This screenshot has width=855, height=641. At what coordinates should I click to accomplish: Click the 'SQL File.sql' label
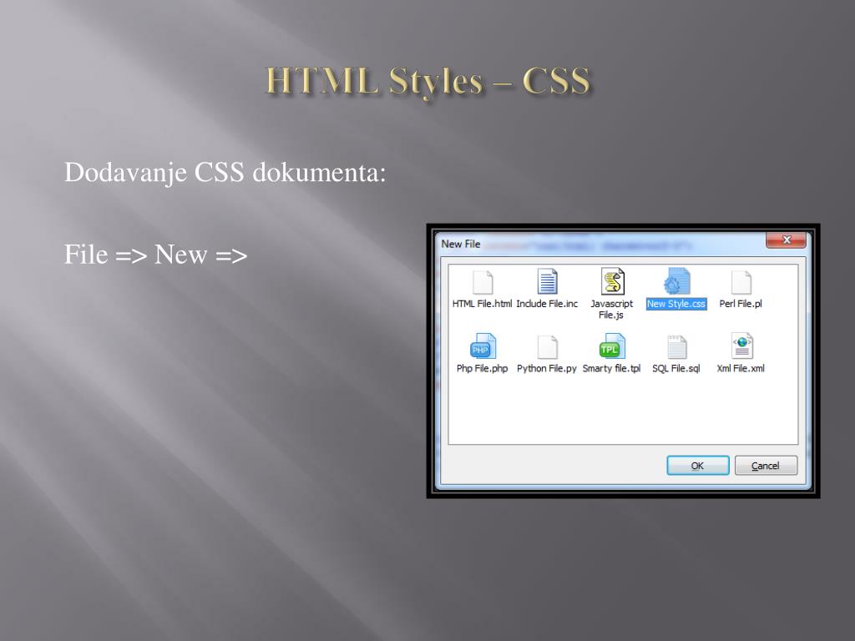pyautogui.click(x=676, y=368)
